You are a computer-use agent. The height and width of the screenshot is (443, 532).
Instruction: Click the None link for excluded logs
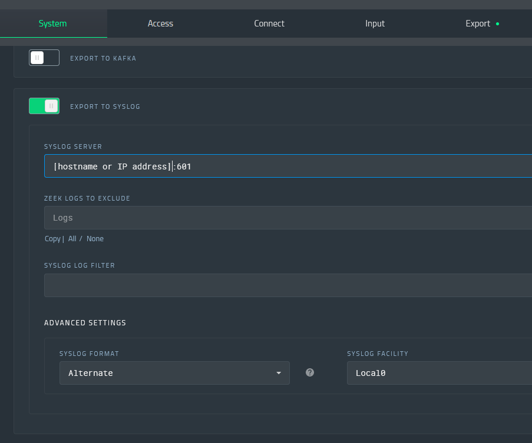[x=95, y=239]
